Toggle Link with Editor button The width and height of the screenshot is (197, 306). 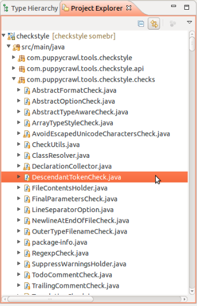tap(154, 24)
